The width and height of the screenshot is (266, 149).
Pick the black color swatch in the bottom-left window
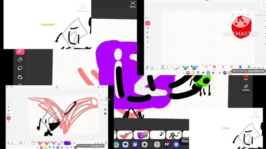(105, 109)
